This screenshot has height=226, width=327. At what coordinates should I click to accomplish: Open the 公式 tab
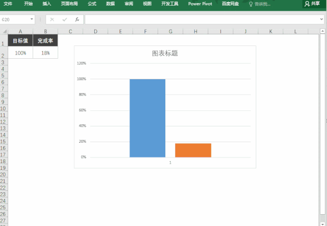point(92,4)
